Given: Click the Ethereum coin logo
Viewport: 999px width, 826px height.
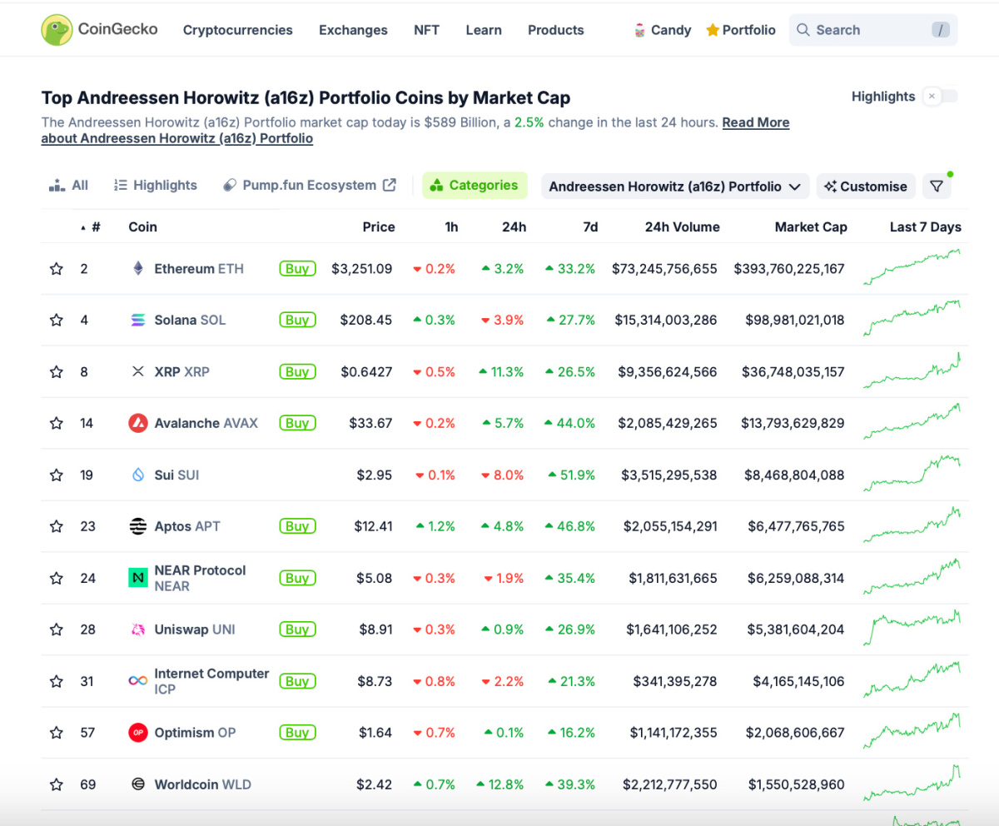Looking at the screenshot, I should (x=138, y=269).
